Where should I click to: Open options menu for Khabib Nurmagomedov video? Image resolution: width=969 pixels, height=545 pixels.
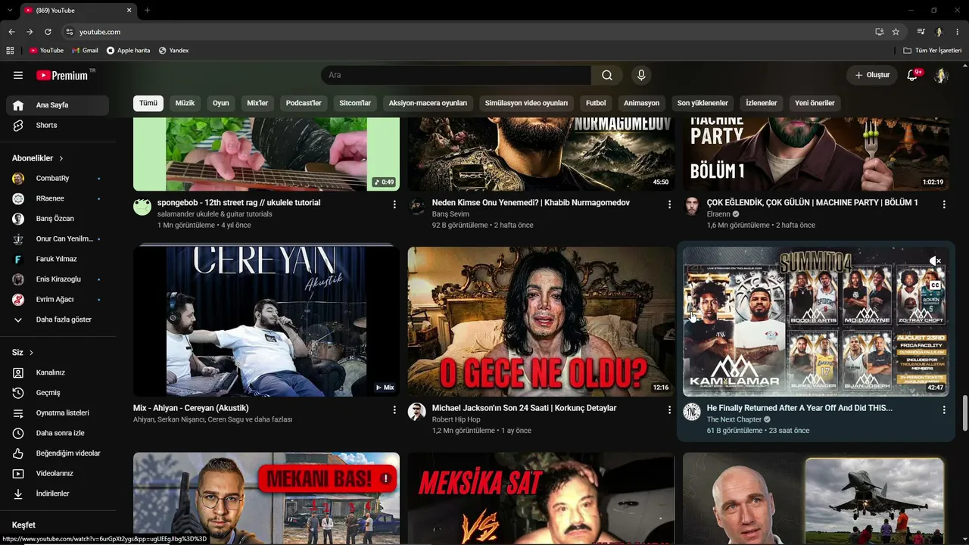coord(669,204)
